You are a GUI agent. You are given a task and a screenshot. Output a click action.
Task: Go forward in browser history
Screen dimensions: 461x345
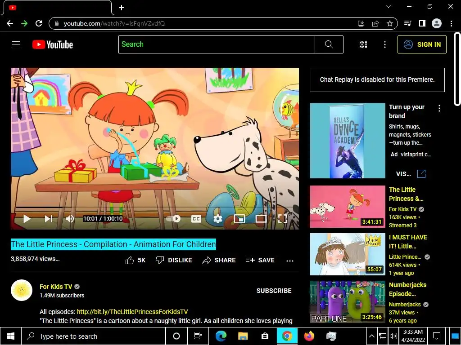click(x=24, y=23)
